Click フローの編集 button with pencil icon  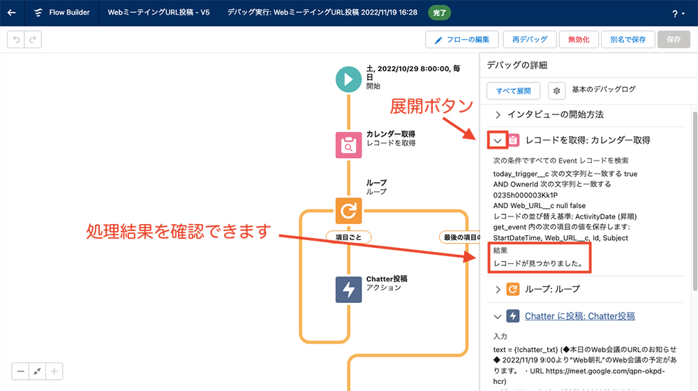pos(462,40)
